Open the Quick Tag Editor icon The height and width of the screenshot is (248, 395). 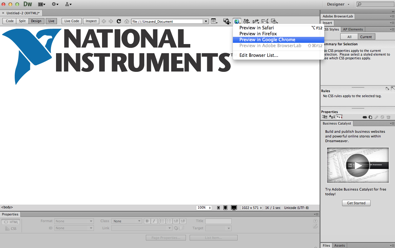tap(315, 226)
